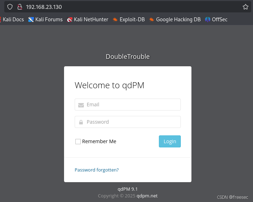Click the Exploit-DB bug icon
The image size is (253, 202).
coord(115,19)
